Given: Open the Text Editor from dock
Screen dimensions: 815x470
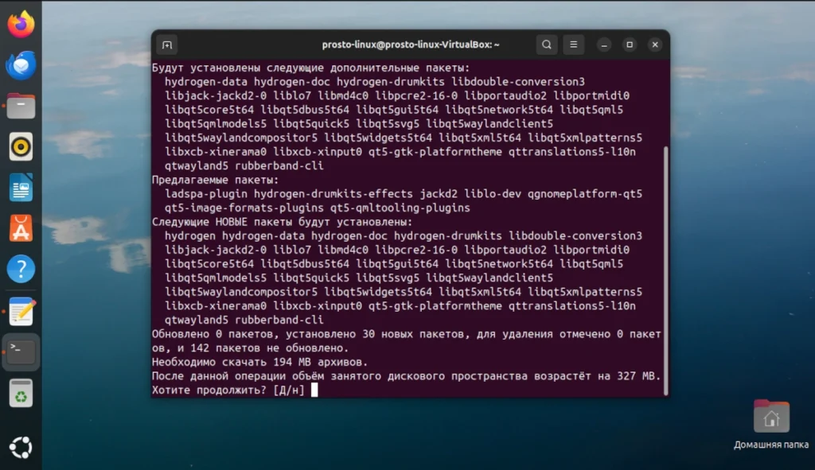Looking at the screenshot, I should (21, 311).
